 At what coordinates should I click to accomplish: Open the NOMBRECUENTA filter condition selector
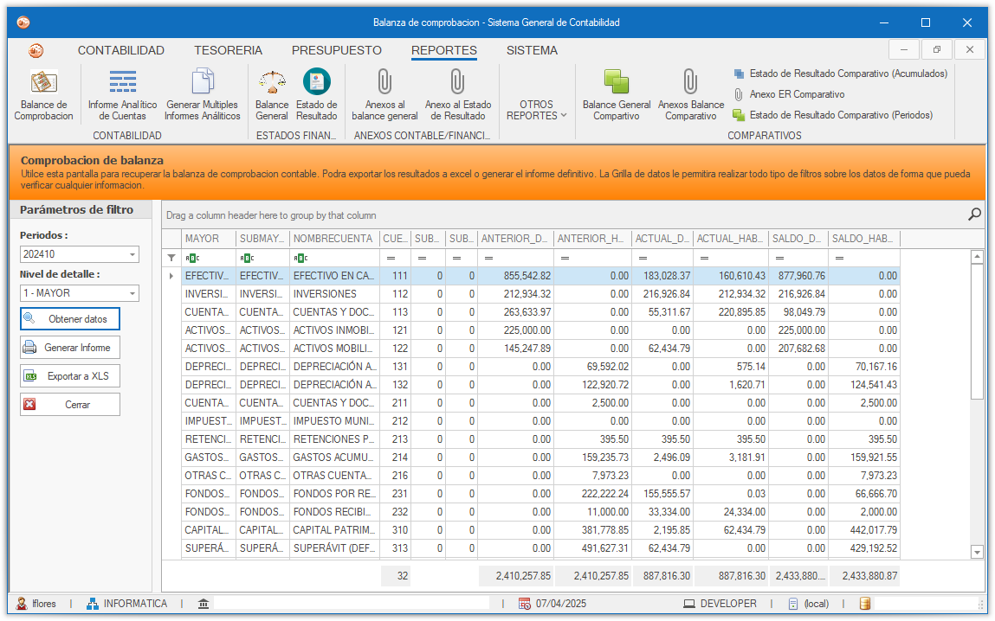point(300,258)
